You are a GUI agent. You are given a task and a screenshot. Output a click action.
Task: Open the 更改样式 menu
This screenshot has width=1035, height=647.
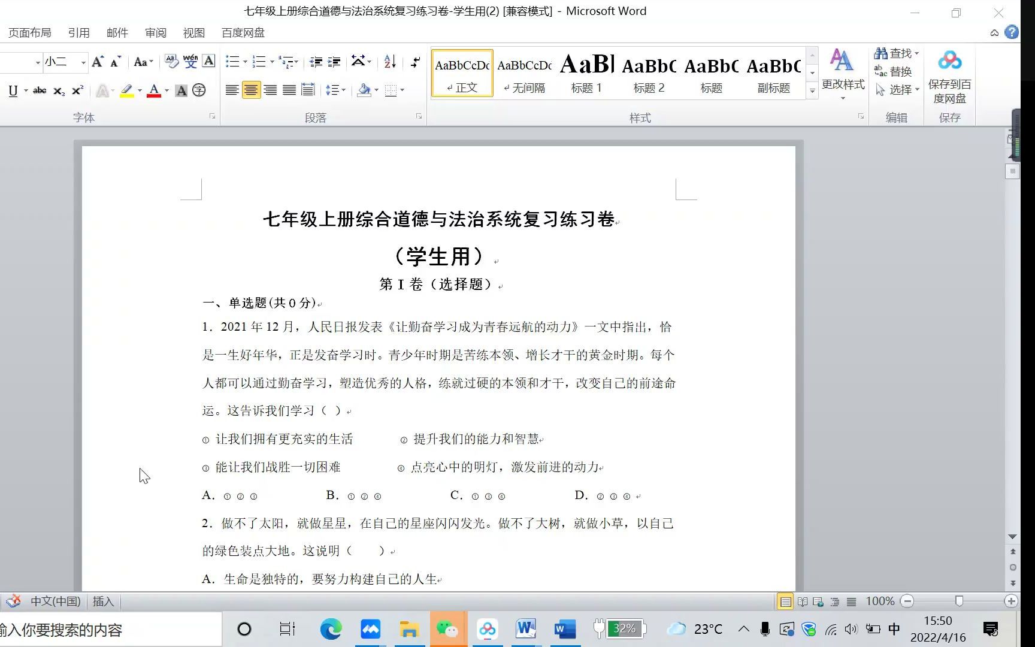click(843, 74)
